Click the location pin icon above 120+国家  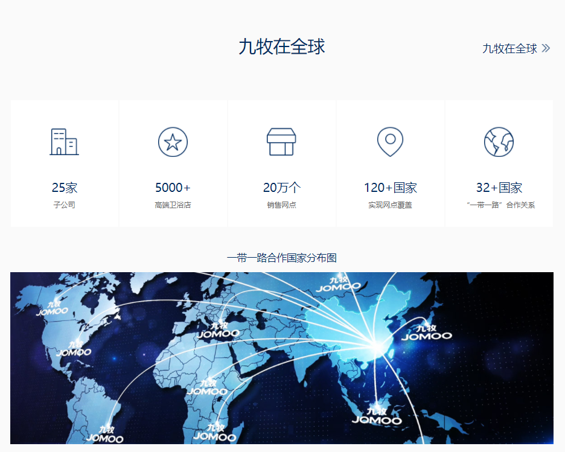pyautogui.click(x=390, y=141)
